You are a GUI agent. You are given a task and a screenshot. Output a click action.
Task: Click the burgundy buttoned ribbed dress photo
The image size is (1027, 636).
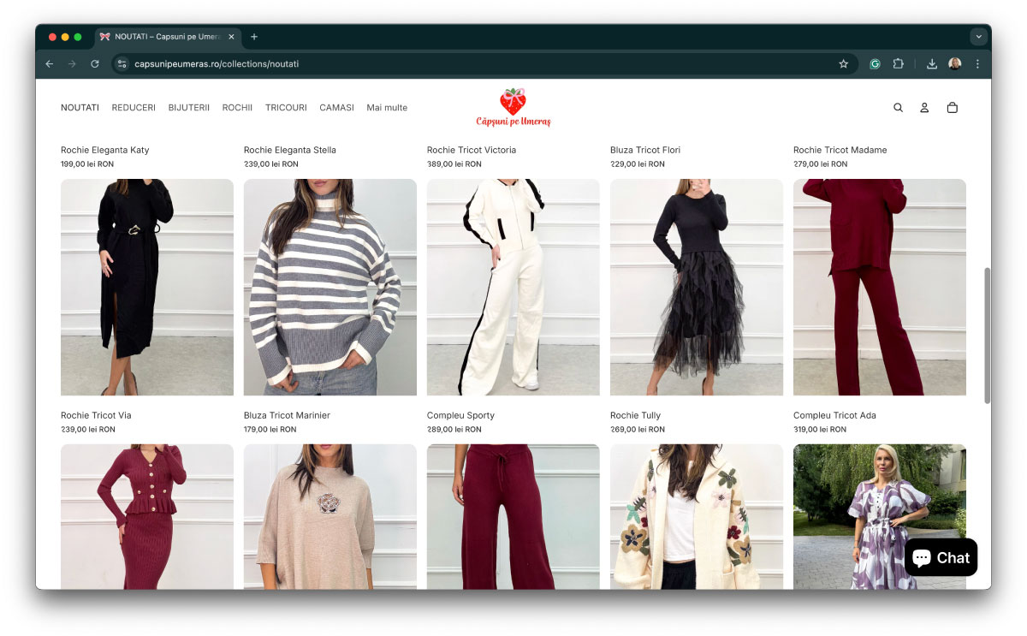coord(147,516)
